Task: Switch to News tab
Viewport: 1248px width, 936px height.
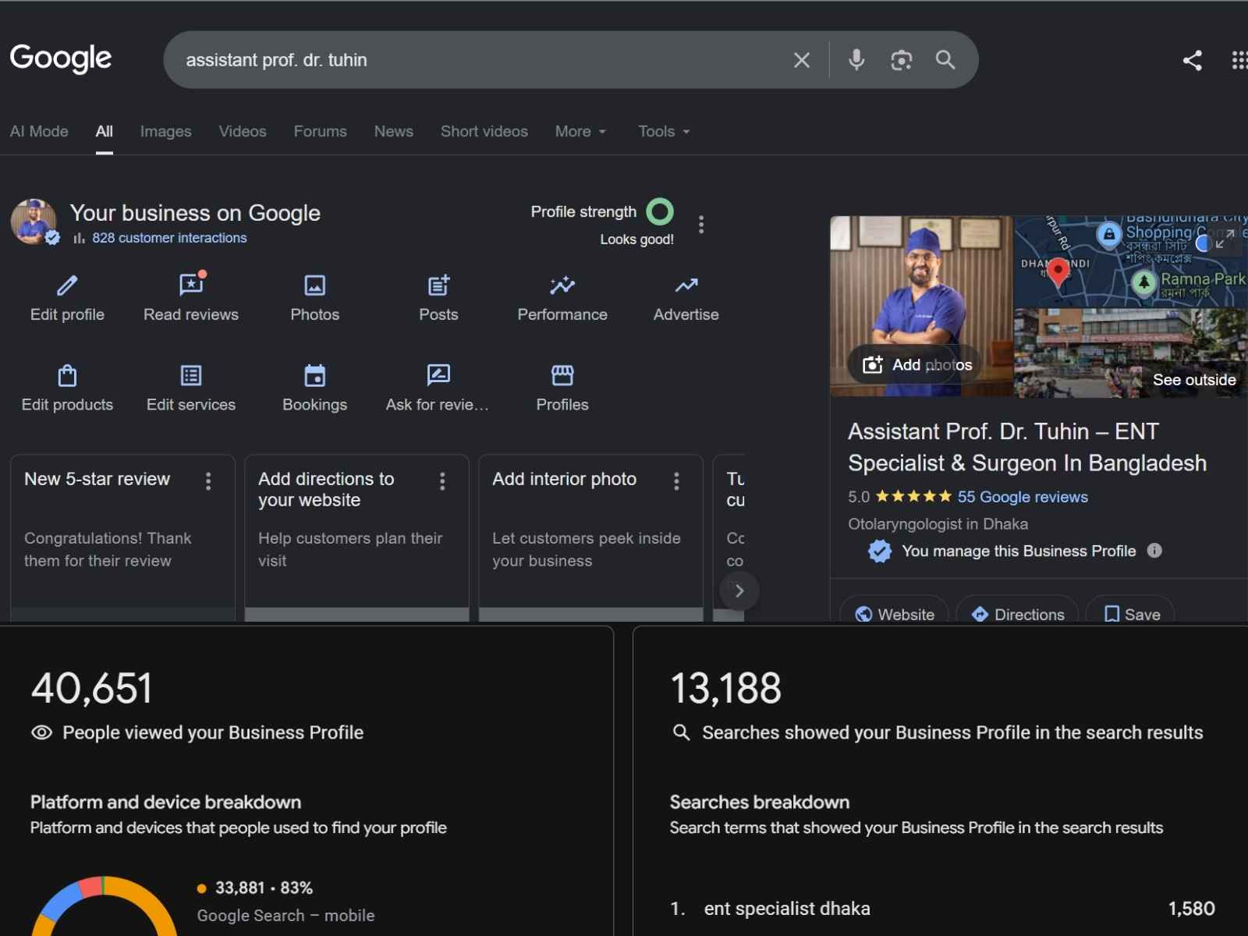Action: (393, 131)
